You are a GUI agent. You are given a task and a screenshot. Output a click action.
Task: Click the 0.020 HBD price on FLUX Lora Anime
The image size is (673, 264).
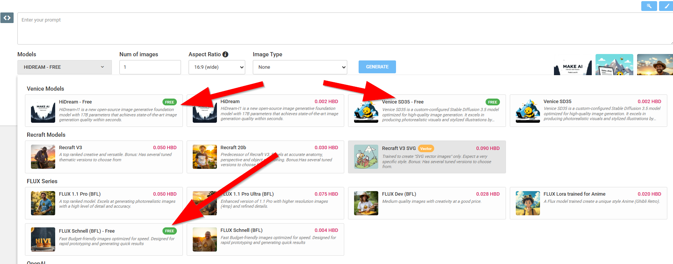pos(650,194)
